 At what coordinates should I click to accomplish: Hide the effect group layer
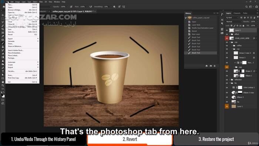click(227, 34)
